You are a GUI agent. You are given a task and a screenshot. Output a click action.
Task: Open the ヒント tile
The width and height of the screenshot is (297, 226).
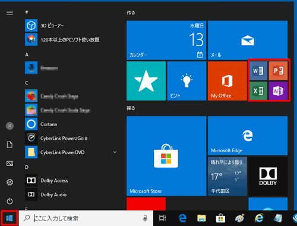(x=187, y=81)
